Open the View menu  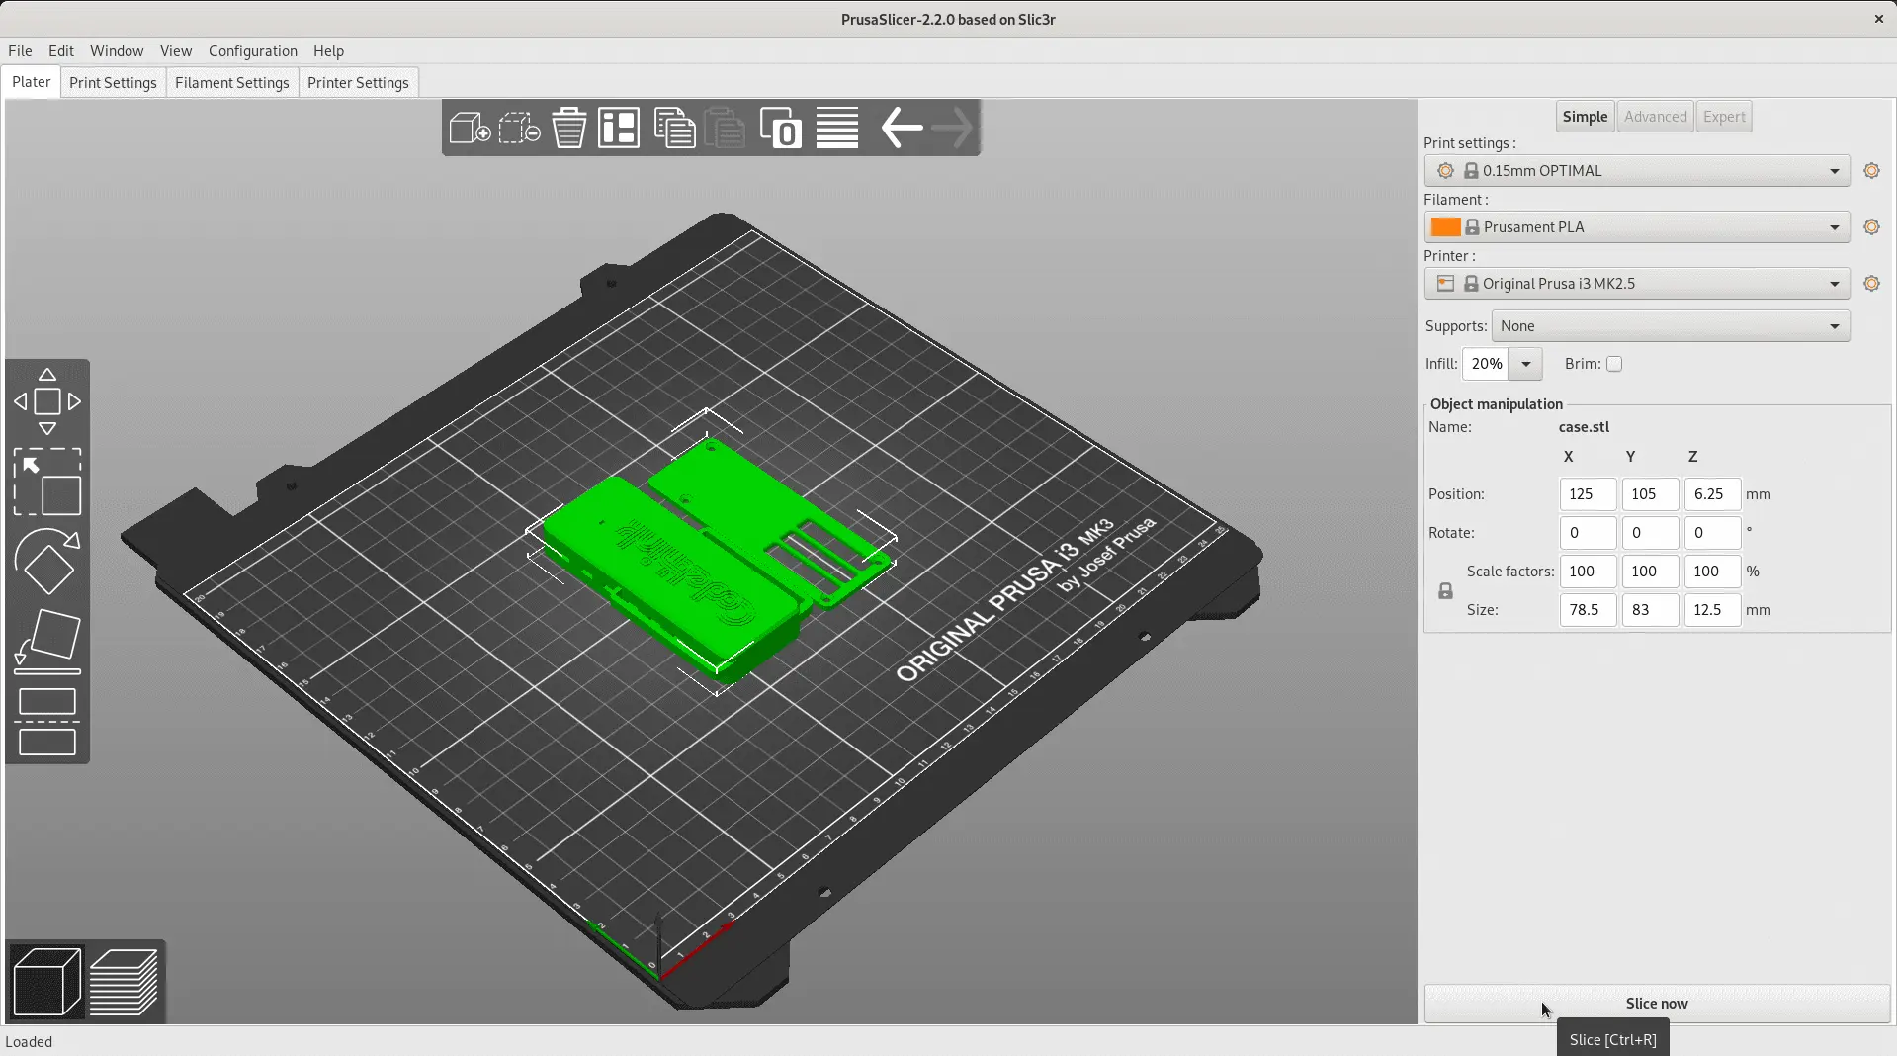coord(176,51)
